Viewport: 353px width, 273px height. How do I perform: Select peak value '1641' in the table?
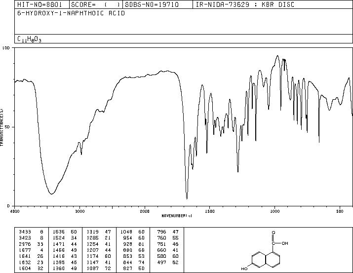pos(25,256)
